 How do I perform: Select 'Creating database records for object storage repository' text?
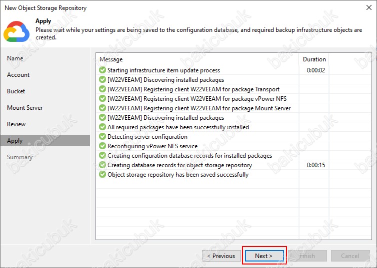point(180,165)
